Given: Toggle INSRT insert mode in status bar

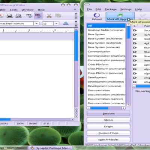Looking at the screenshot, I should [33, 123].
